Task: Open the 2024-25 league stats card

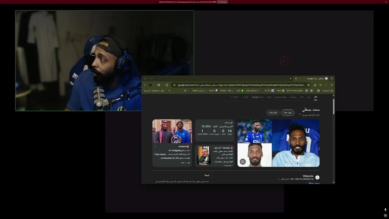Action: tap(215, 130)
